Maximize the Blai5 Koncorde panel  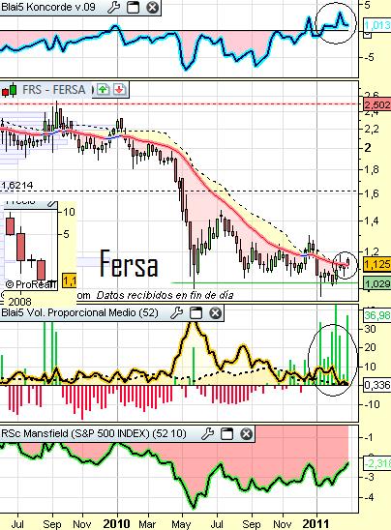[133, 7]
